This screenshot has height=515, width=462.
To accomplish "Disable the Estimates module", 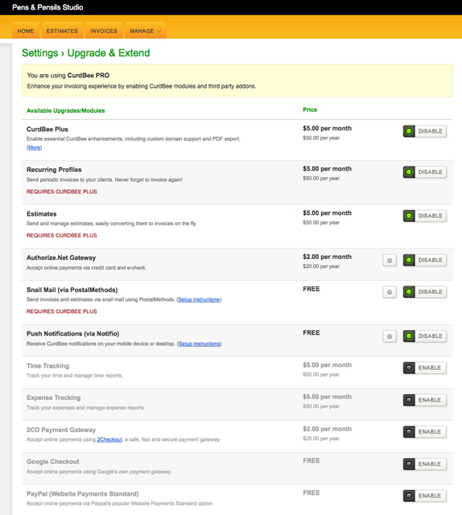I will point(424,216).
